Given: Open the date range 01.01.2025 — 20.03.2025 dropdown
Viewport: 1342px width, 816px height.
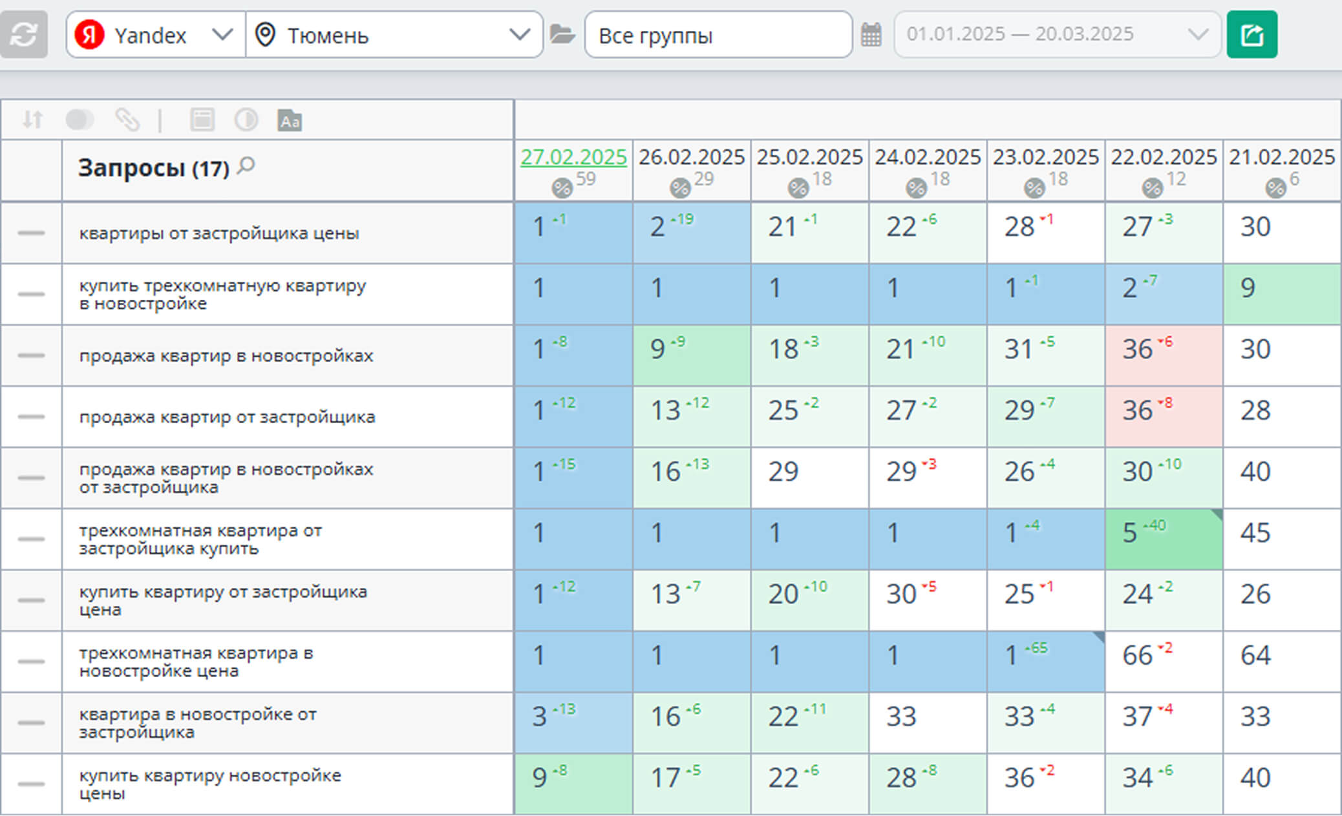Looking at the screenshot, I should tap(1058, 34).
